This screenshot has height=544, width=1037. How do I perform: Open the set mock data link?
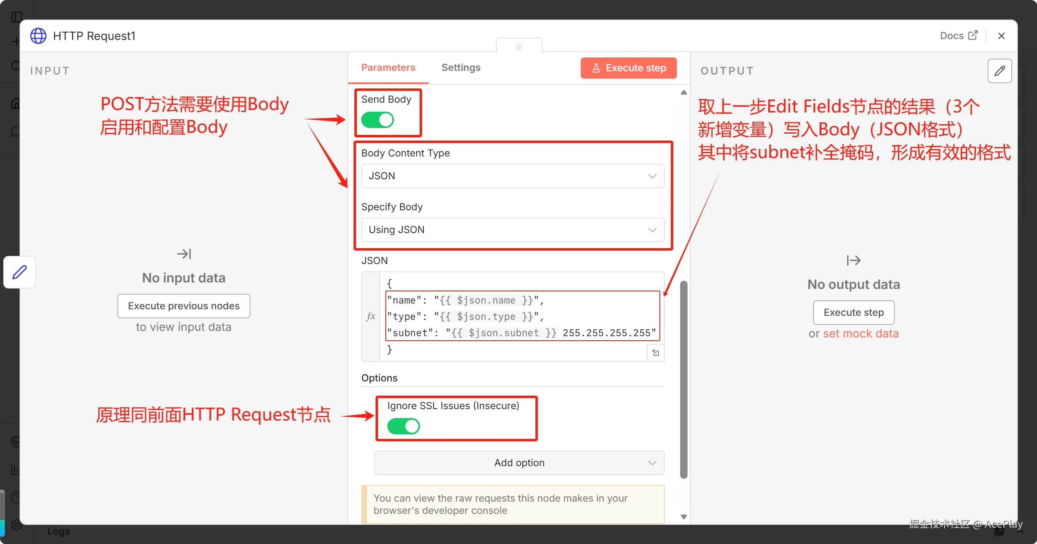(x=861, y=333)
